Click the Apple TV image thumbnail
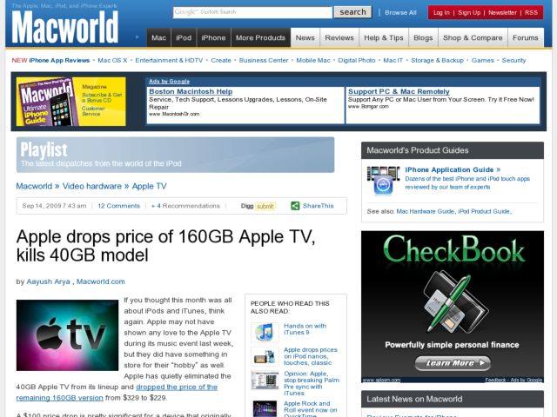 point(67,335)
